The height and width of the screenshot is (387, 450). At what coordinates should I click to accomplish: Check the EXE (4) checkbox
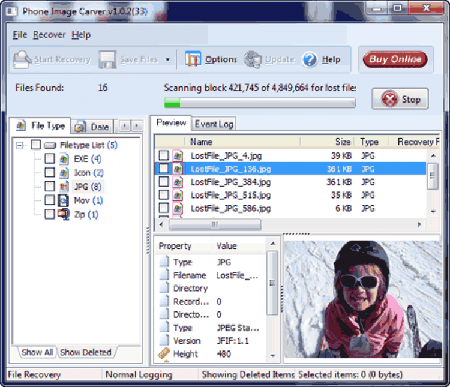(x=50, y=158)
